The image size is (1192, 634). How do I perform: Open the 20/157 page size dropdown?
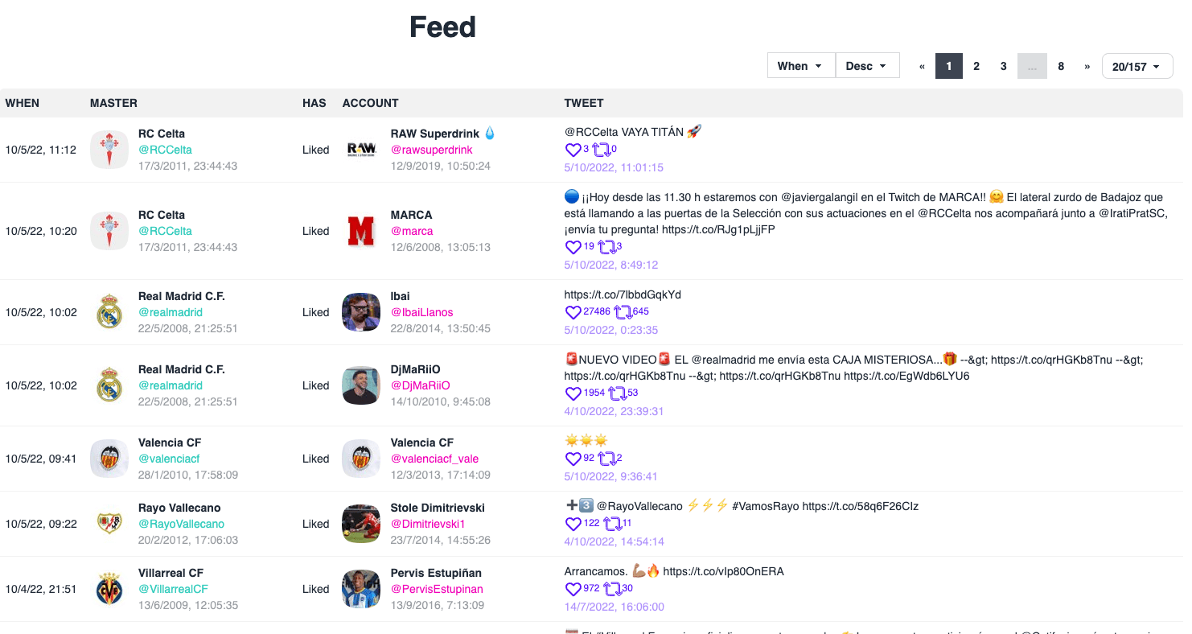coord(1137,65)
